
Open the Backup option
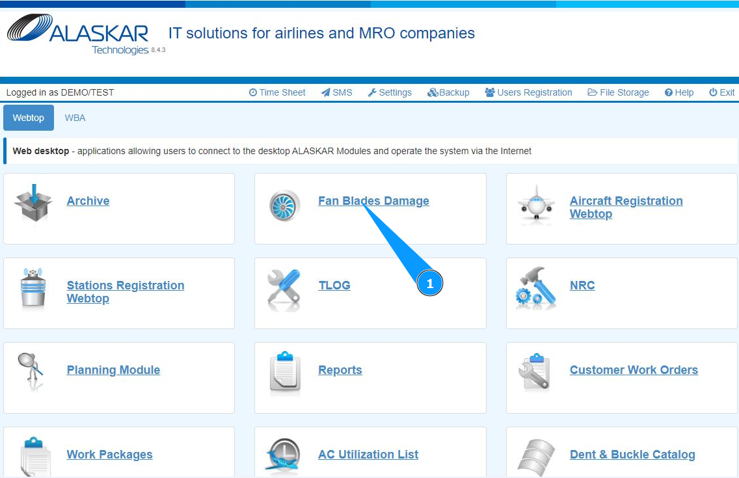click(x=448, y=92)
